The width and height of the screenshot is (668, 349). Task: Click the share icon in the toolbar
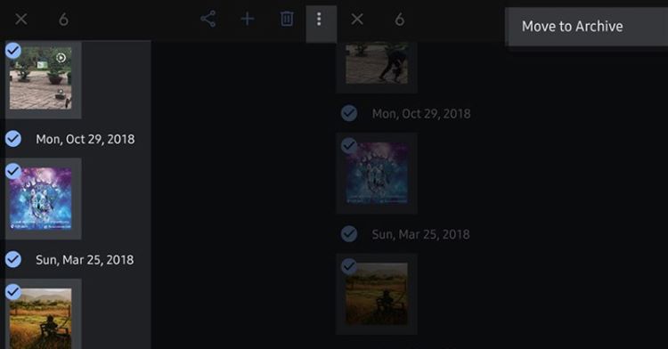pos(208,20)
